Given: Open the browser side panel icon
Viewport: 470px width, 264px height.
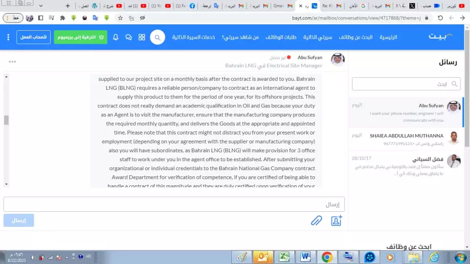Looking at the screenshot, I should pos(40,18).
